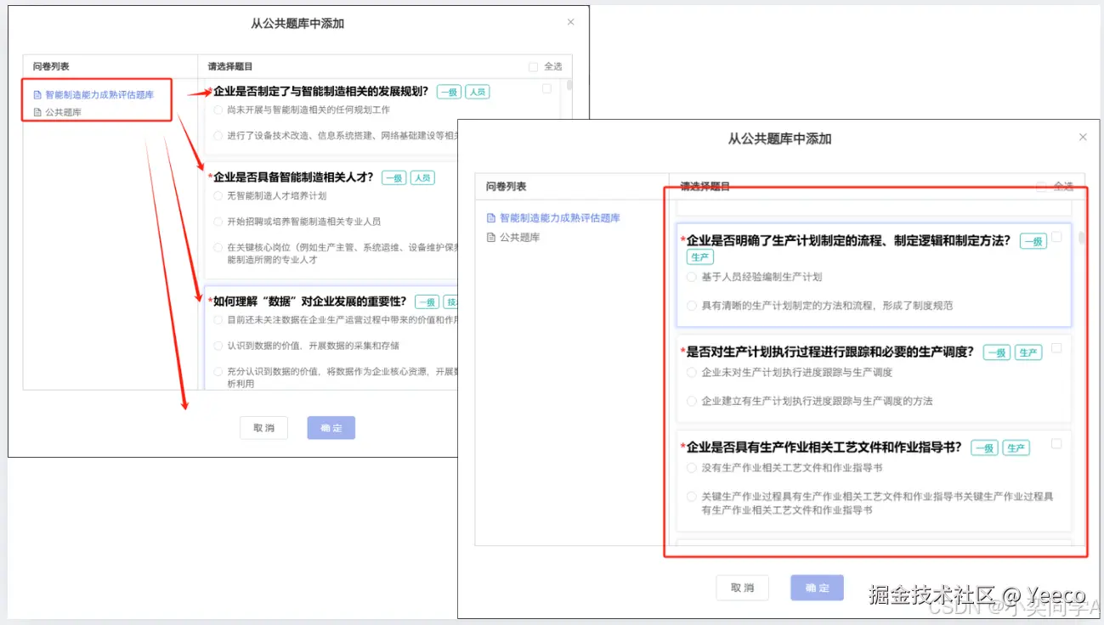Viewport: 1104px width, 625px height.
Task: Open 智能制造能力成熟评估题库 in left dialog list
Action: (99, 95)
